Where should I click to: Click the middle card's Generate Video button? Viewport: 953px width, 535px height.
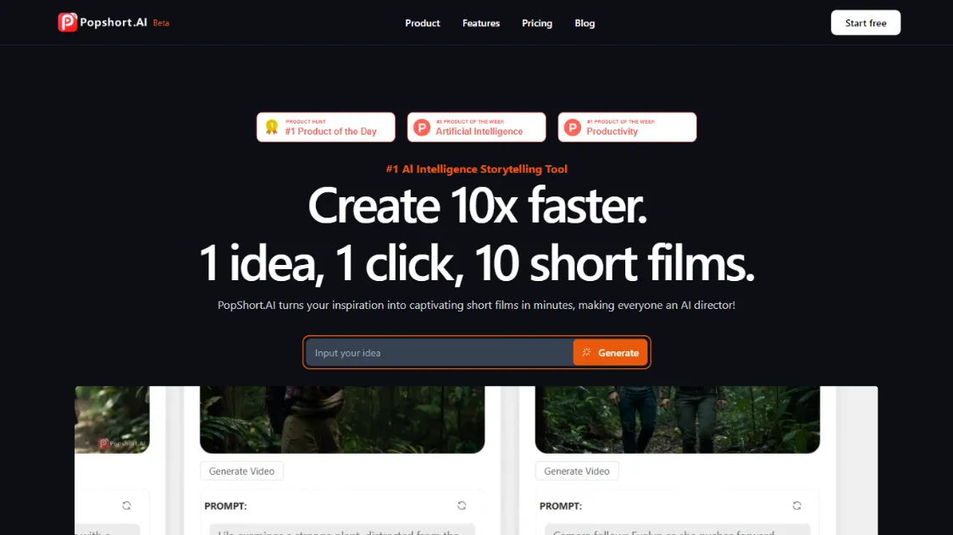pyautogui.click(x=241, y=472)
